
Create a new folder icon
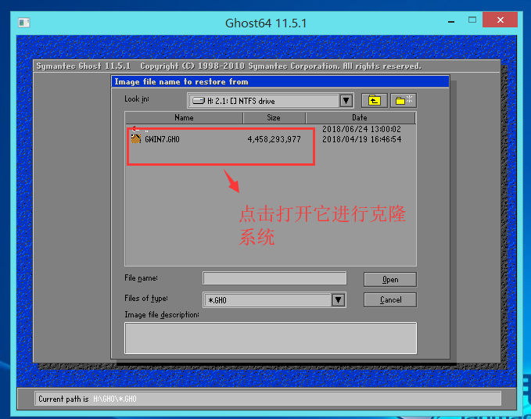tap(404, 101)
